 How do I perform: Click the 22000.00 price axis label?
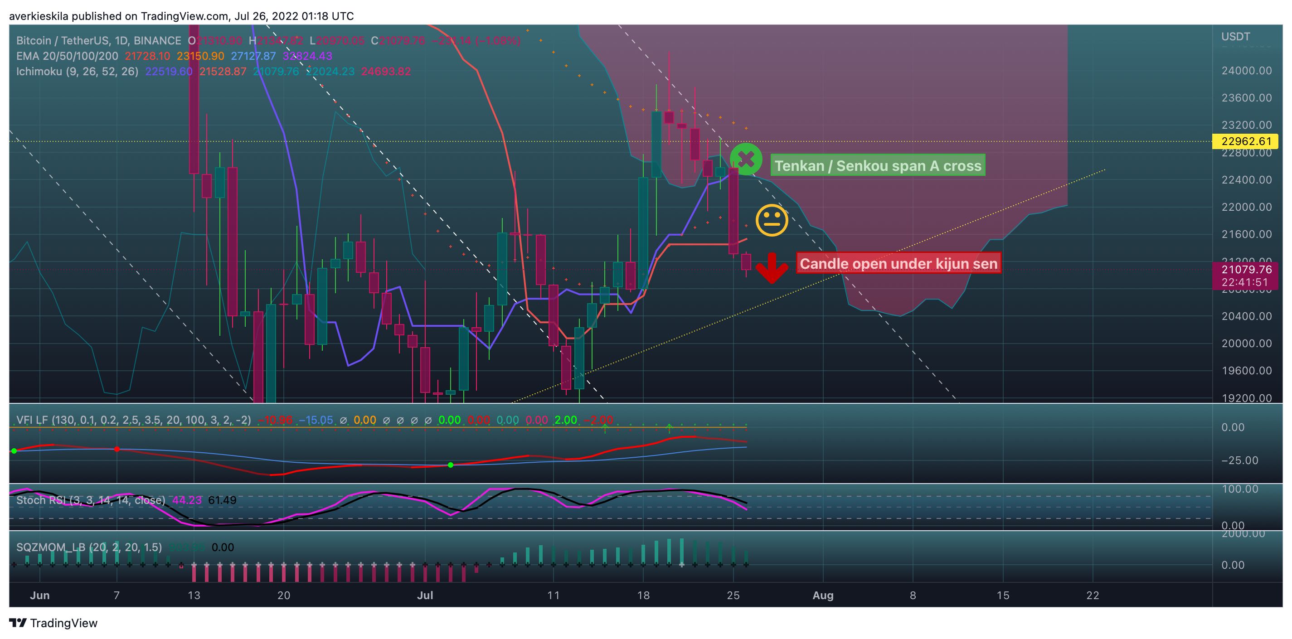[x=1246, y=207]
